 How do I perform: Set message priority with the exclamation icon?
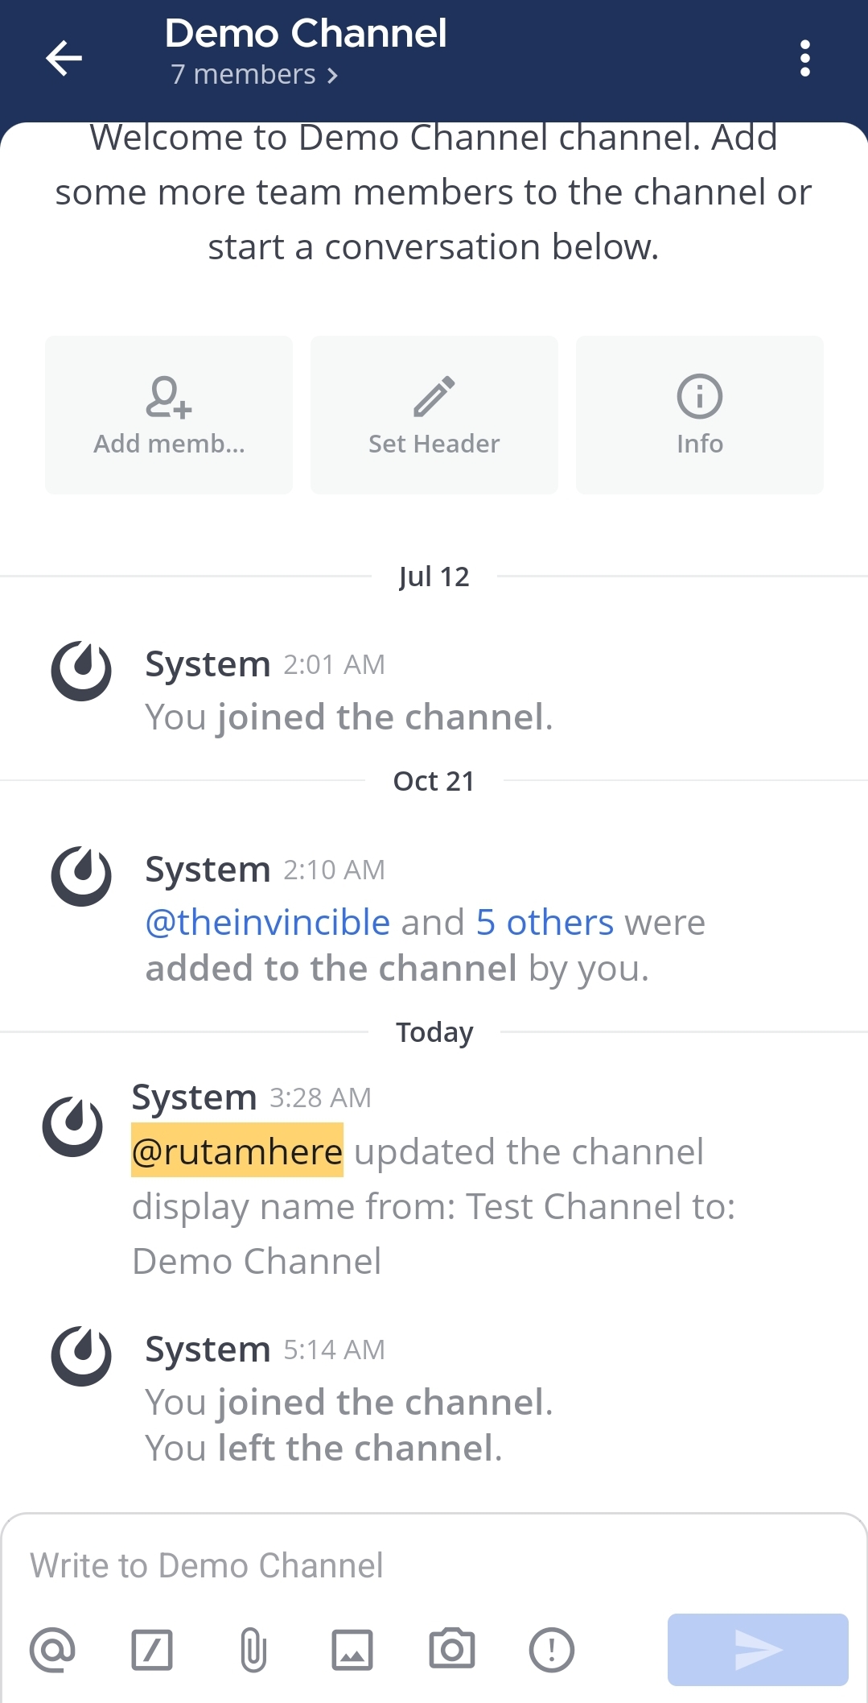(x=552, y=1650)
